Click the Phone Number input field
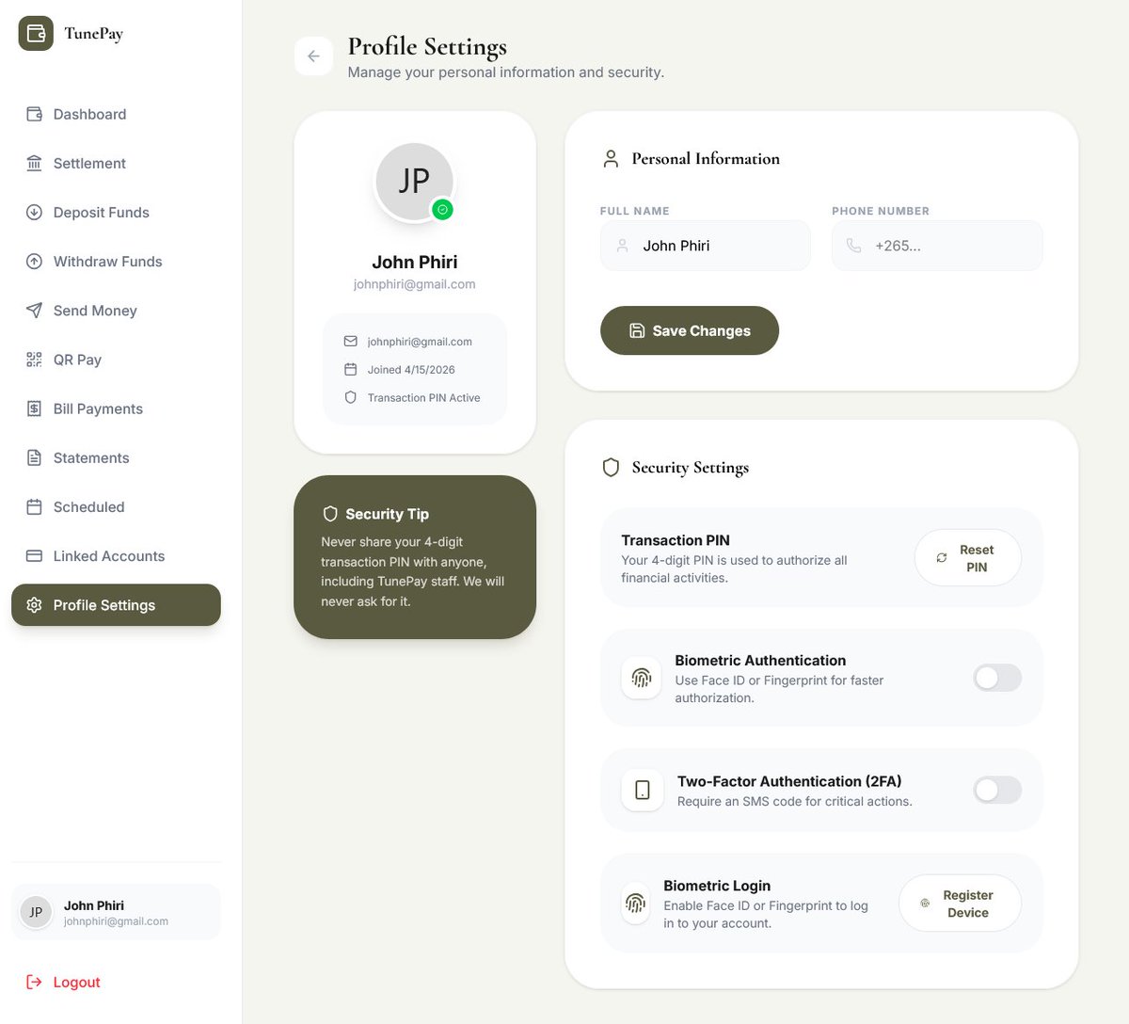The width and height of the screenshot is (1129, 1024). click(937, 246)
